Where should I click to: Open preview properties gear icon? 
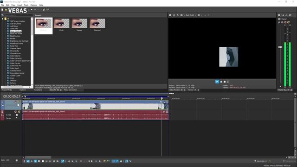[170, 15]
